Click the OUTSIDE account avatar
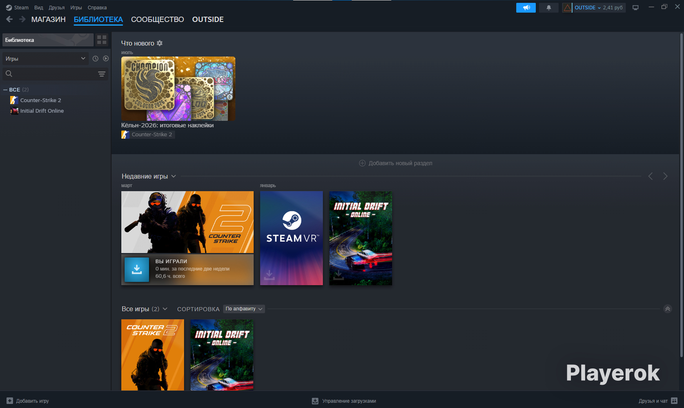This screenshot has width=684, height=408. 567,8
